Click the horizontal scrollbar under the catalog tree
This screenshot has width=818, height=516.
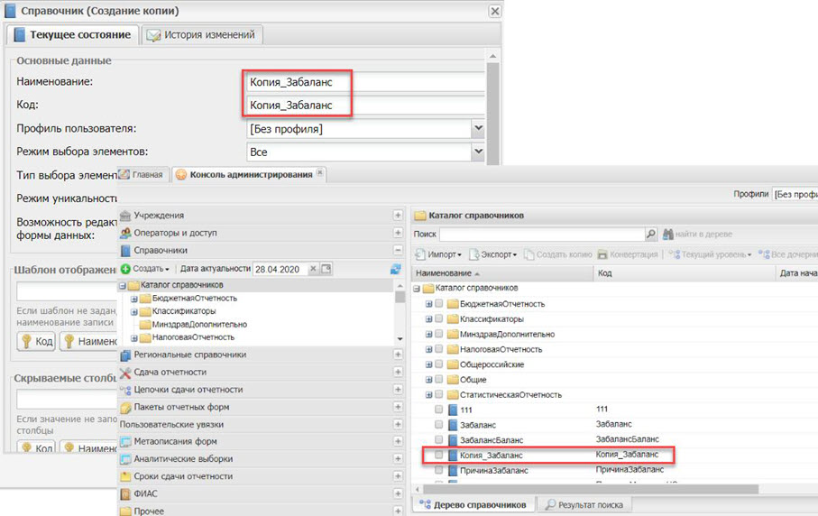586,489
